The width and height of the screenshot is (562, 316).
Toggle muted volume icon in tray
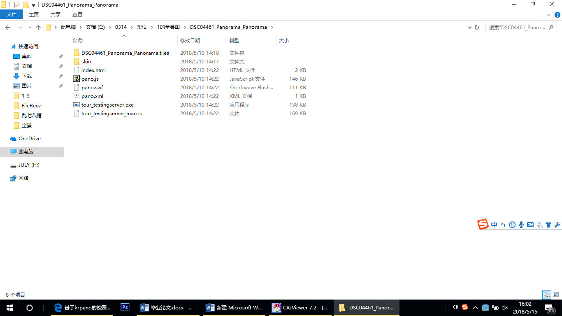coord(505,307)
